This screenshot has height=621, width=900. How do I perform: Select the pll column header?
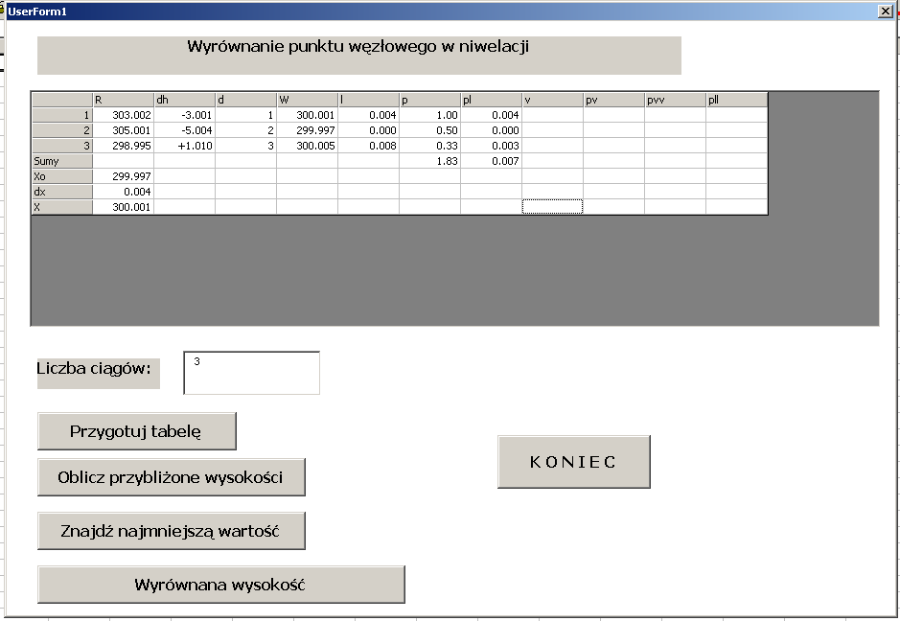[737, 100]
